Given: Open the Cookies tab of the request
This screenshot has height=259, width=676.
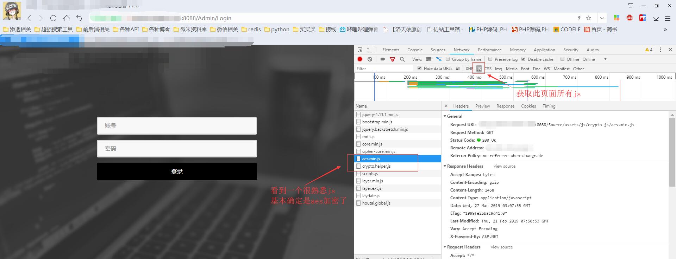Looking at the screenshot, I should [528, 106].
